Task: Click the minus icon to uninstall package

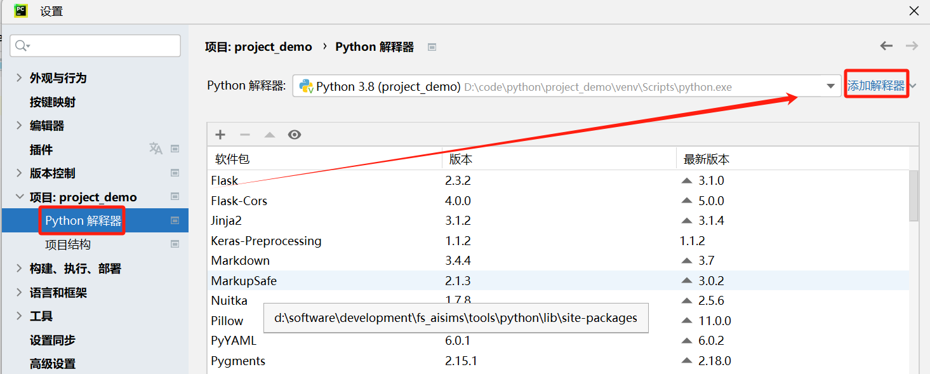Action: pyautogui.click(x=245, y=135)
